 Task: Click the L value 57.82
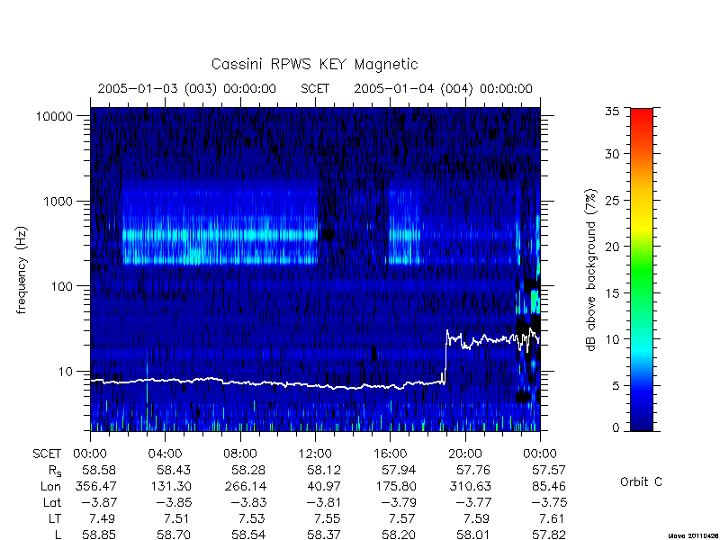point(549,535)
